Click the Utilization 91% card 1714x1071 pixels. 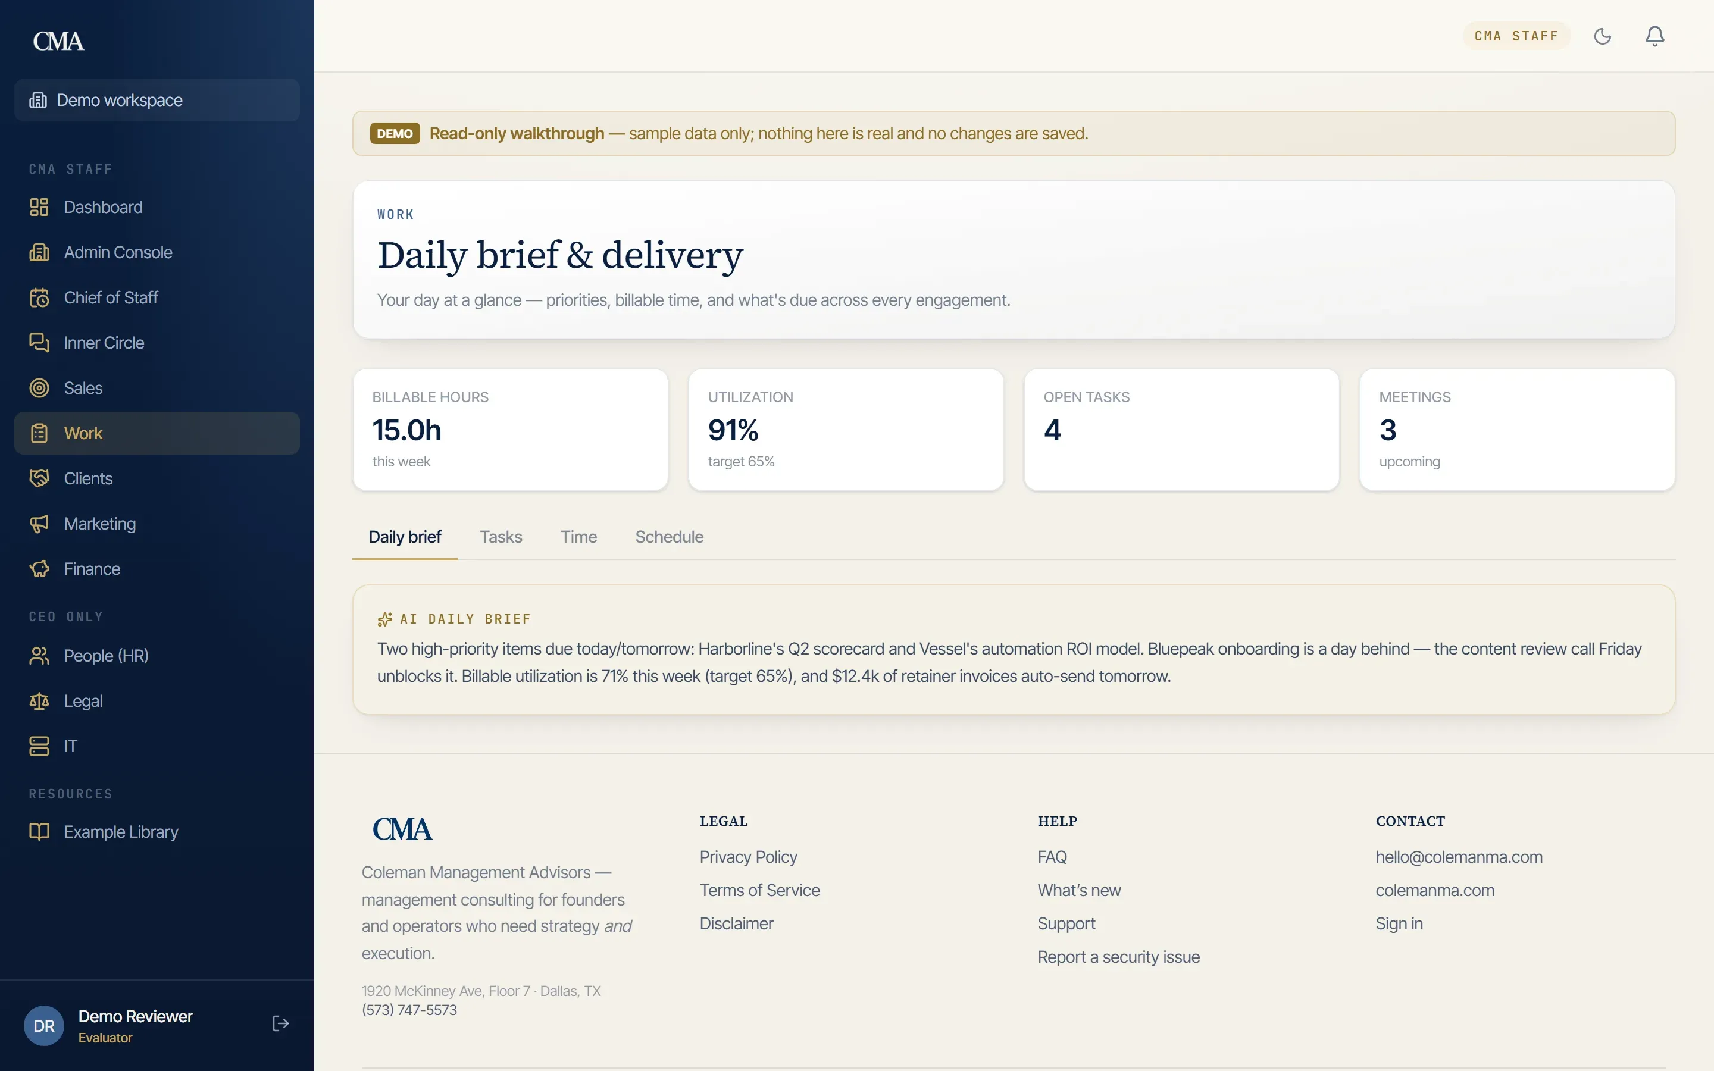pos(846,429)
